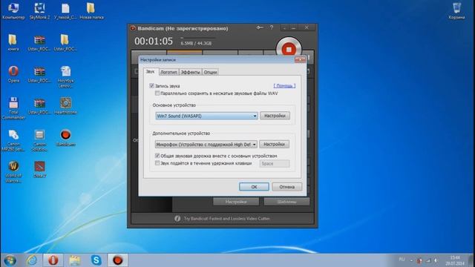The image size is (475, 267).
Task: Switch to the Опции tab
Action: pyautogui.click(x=210, y=72)
